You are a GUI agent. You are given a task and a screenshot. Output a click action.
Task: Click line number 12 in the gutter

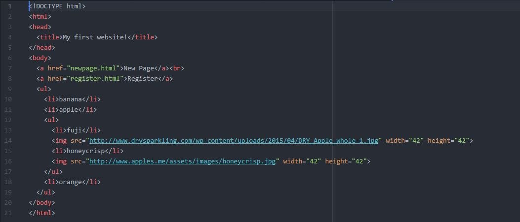(x=8, y=120)
